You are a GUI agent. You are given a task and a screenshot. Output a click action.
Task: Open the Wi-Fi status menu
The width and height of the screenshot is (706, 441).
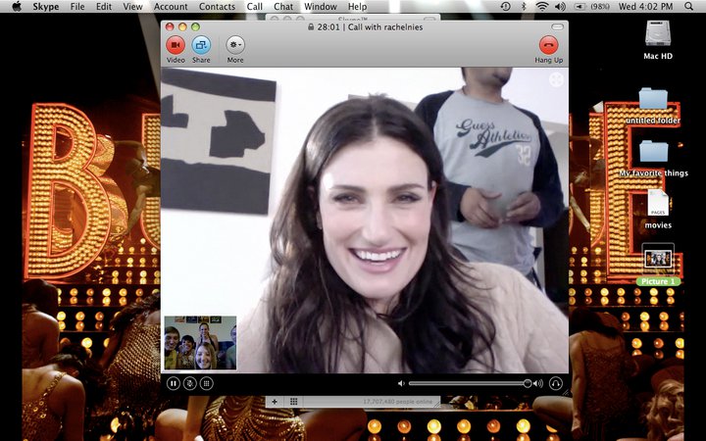pos(542,7)
